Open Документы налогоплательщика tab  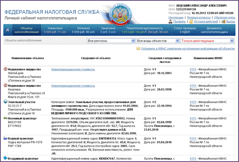point(214,30)
